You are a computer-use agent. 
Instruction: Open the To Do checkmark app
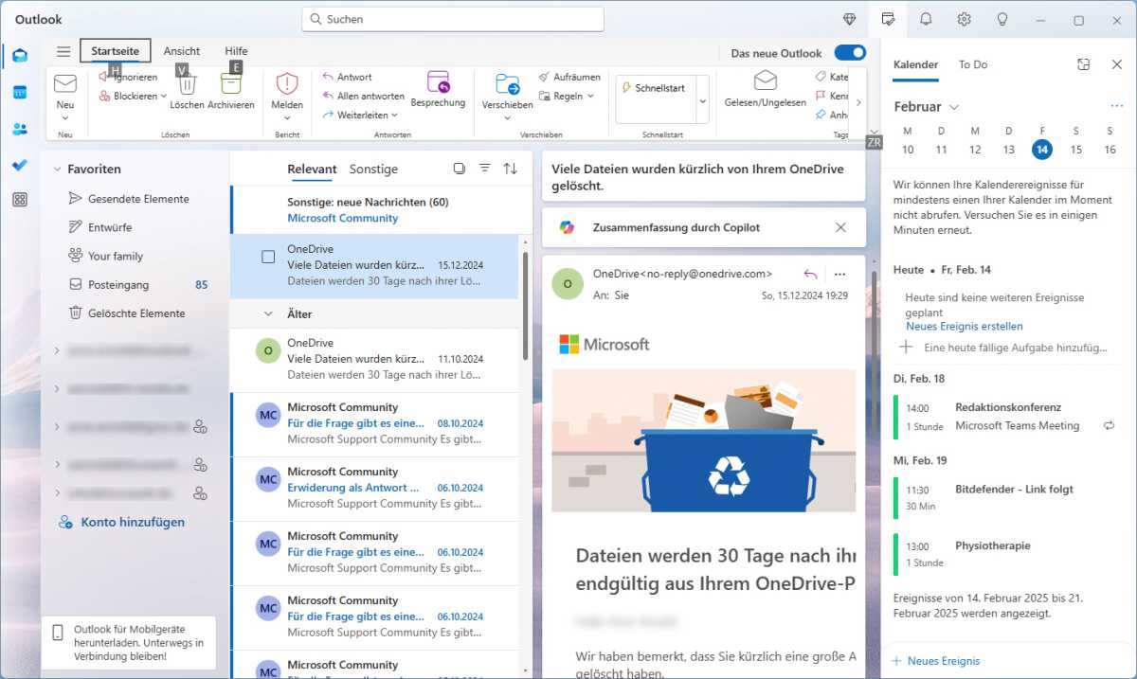click(x=20, y=165)
